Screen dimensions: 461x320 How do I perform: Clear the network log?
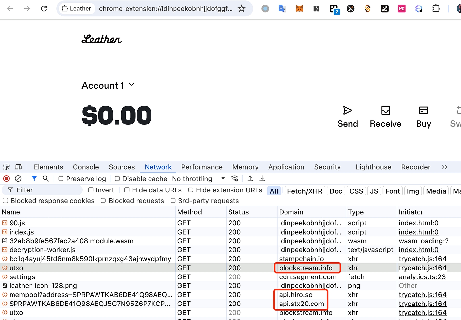18,179
